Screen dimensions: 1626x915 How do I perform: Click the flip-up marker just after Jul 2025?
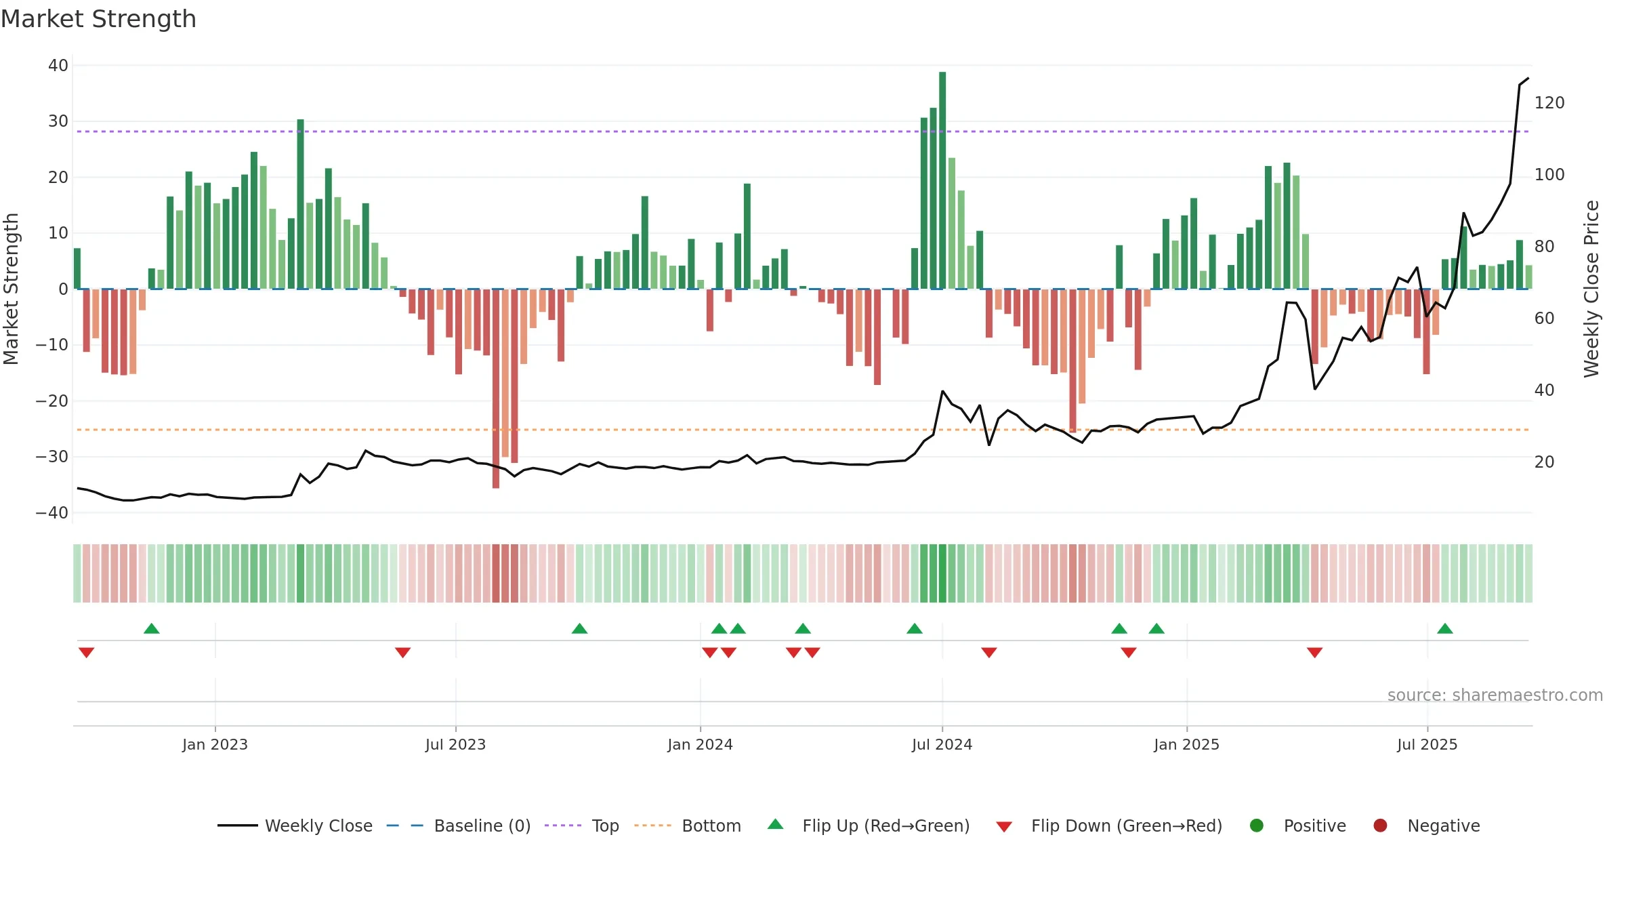(x=1445, y=628)
